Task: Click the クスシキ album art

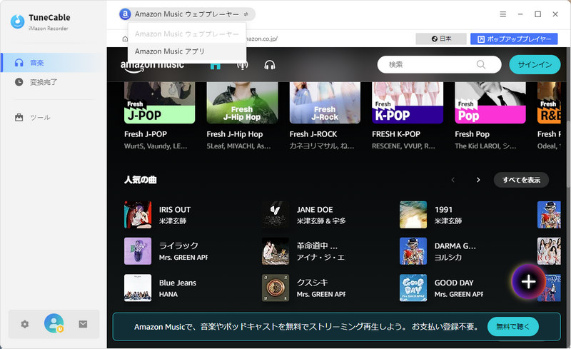Action: tap(276, 288)
